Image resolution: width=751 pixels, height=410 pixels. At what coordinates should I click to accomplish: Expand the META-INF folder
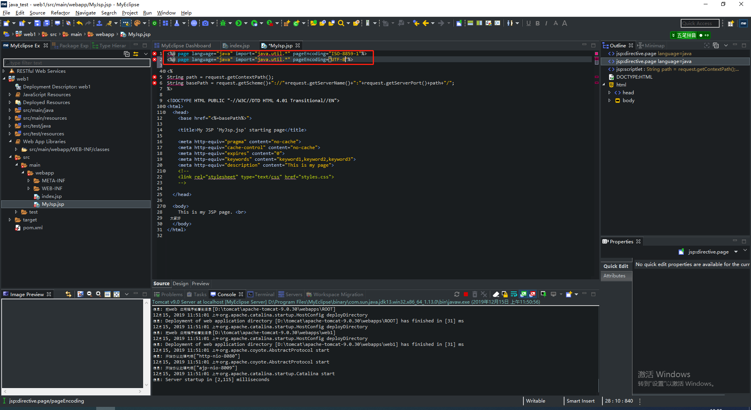click(29, 181)
